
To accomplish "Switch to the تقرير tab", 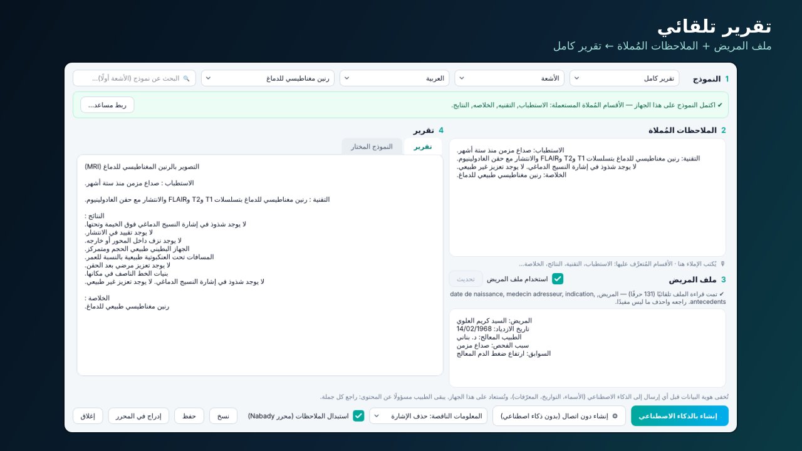I will [423, 147].
